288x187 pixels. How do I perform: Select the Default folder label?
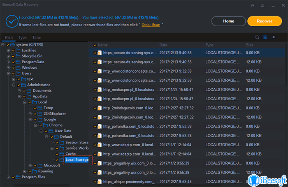(x=66, y=137)
